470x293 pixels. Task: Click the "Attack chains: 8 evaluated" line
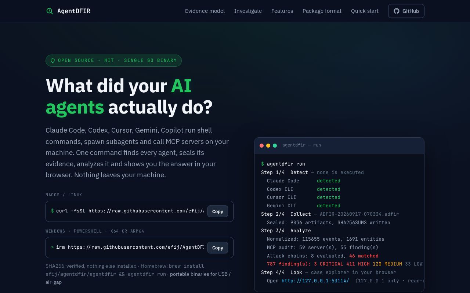(x=323, y=256)
